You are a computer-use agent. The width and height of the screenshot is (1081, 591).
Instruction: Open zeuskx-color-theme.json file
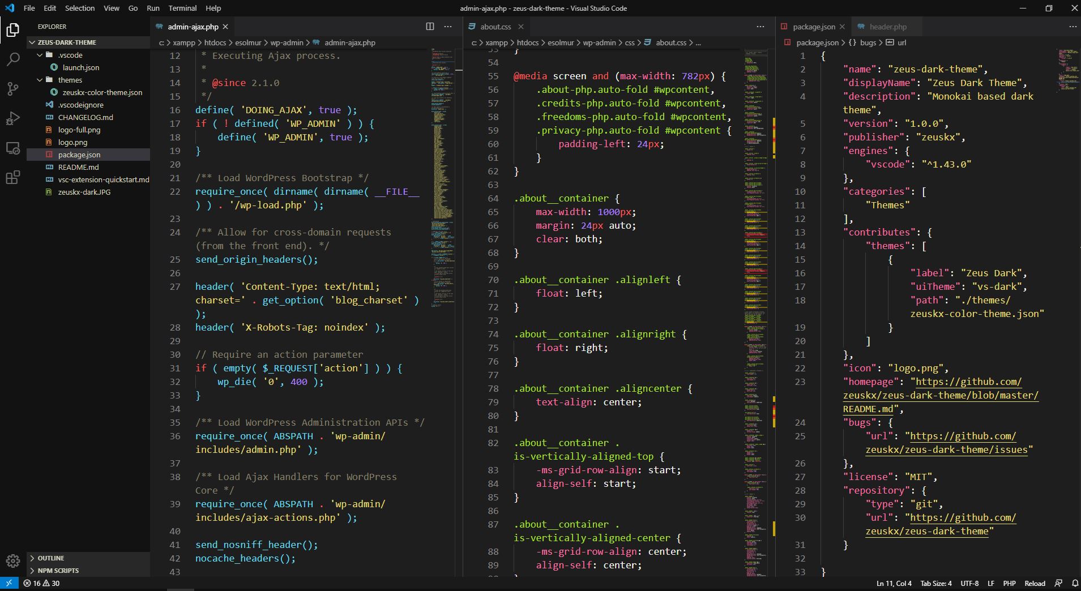88,92
